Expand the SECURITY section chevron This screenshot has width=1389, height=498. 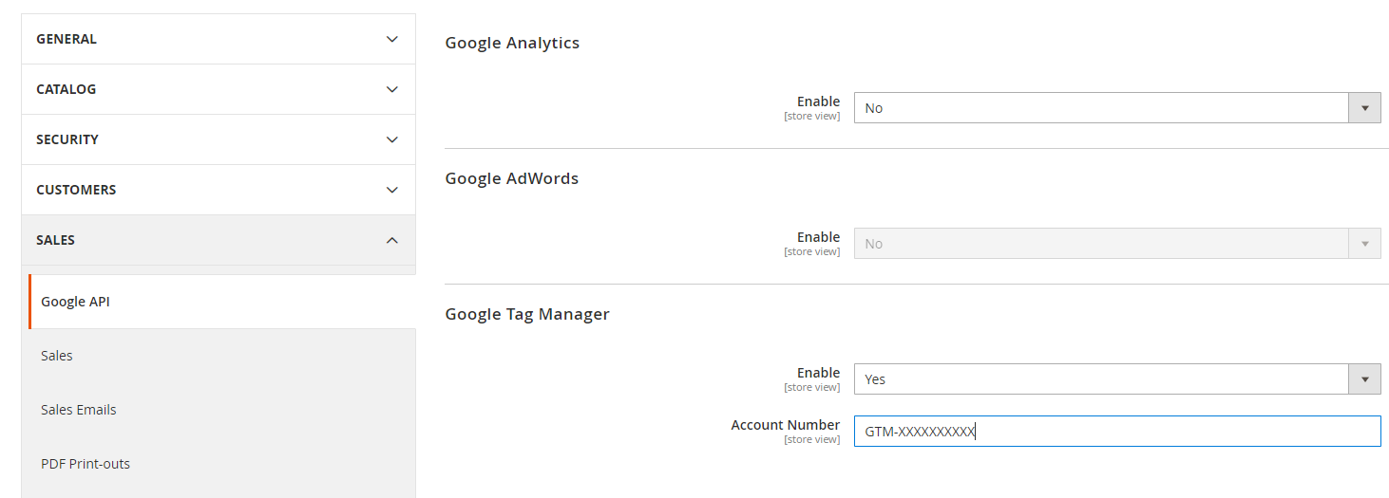[x=392, y=139]
